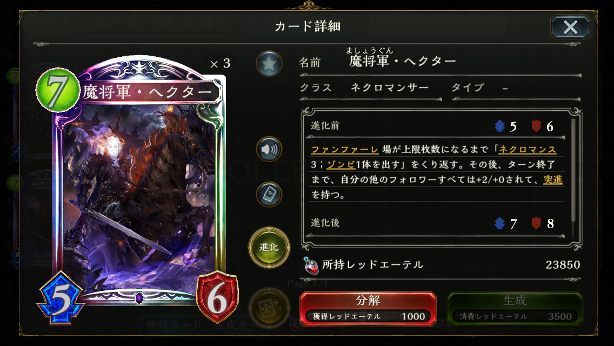Click the green cost 7 orb

[x=57, y=90]
